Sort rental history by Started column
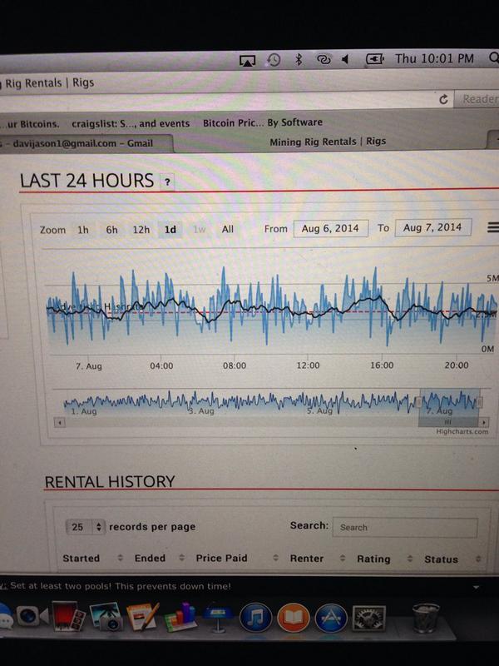The width and height of the screenshot is (499, 666). tap(93, 558)
